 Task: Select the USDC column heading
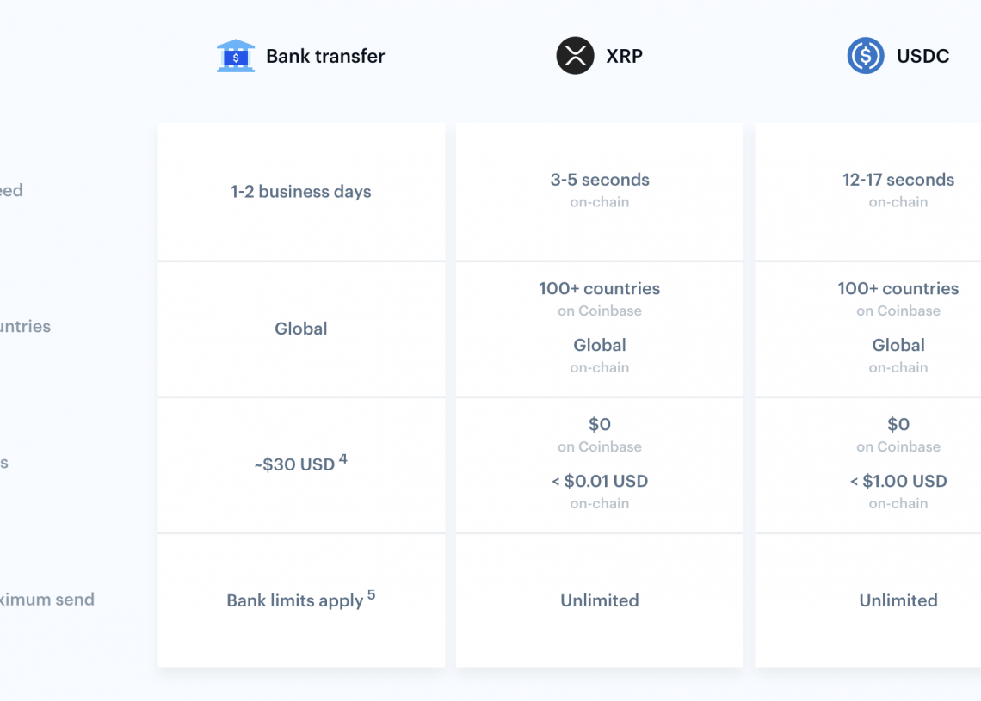coord(922,56)
